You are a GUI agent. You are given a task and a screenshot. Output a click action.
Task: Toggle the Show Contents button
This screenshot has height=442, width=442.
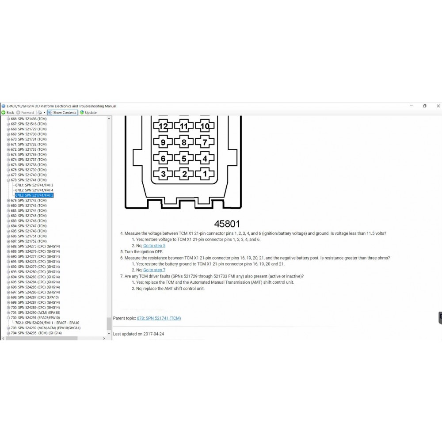click(x=62, y=113)
